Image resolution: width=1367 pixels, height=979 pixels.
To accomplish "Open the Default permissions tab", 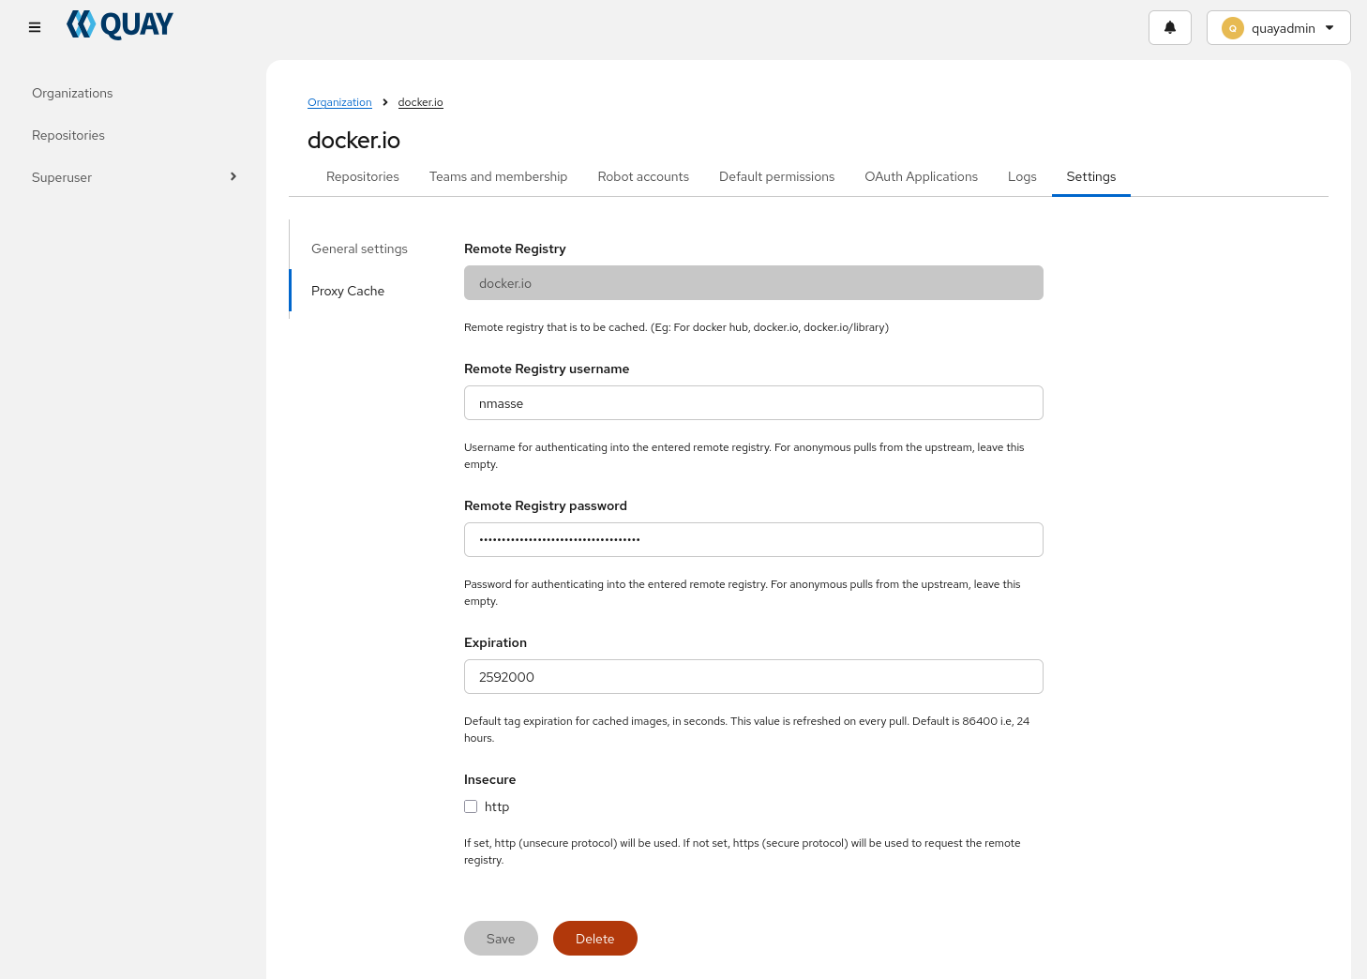I will 776,176.
